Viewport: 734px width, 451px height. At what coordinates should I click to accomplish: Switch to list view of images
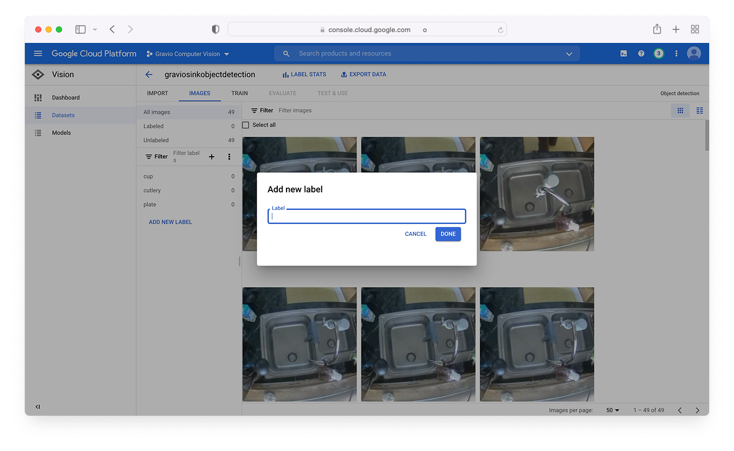(699, 110)
